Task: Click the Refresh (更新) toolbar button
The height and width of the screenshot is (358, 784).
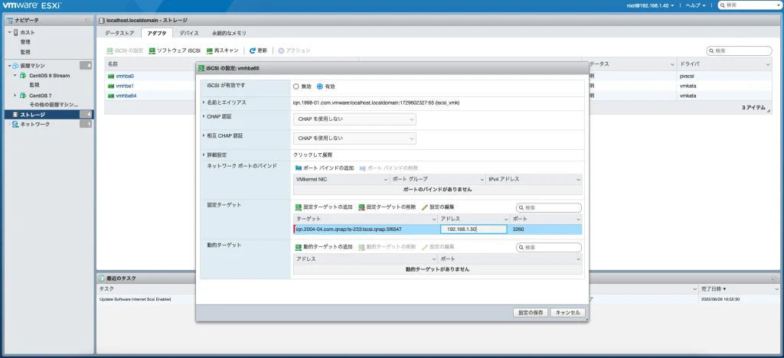Action: [258, 51]
